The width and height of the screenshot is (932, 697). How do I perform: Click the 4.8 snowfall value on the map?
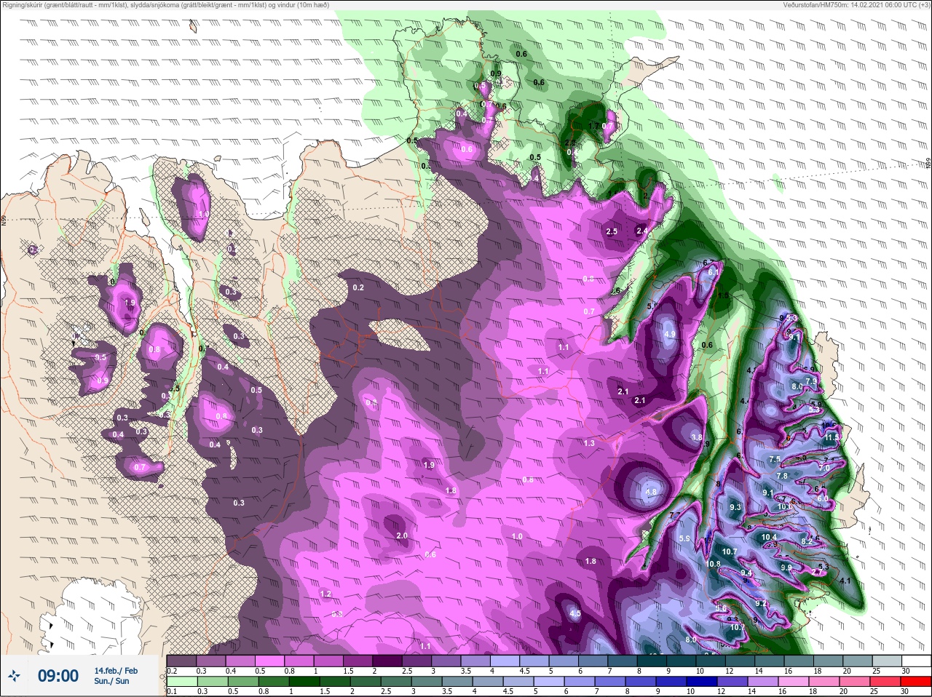click(651, 492)
